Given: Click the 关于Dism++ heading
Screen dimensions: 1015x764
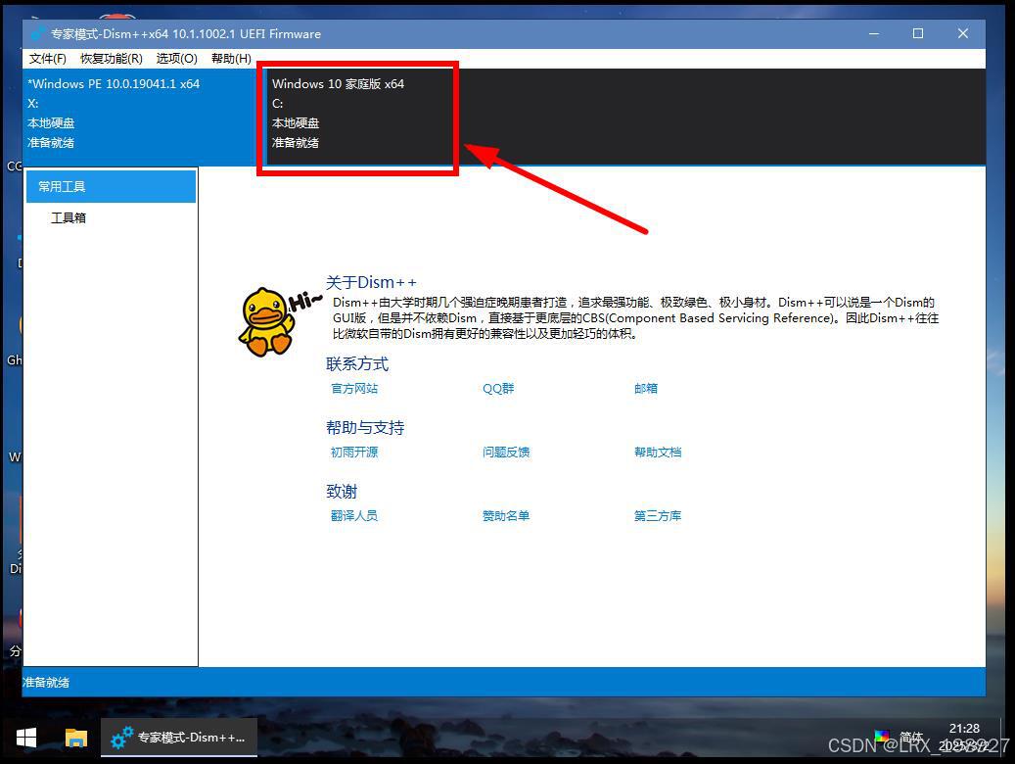Looking at the screenshot, I should pyautogui.click(x=371, y=282).
